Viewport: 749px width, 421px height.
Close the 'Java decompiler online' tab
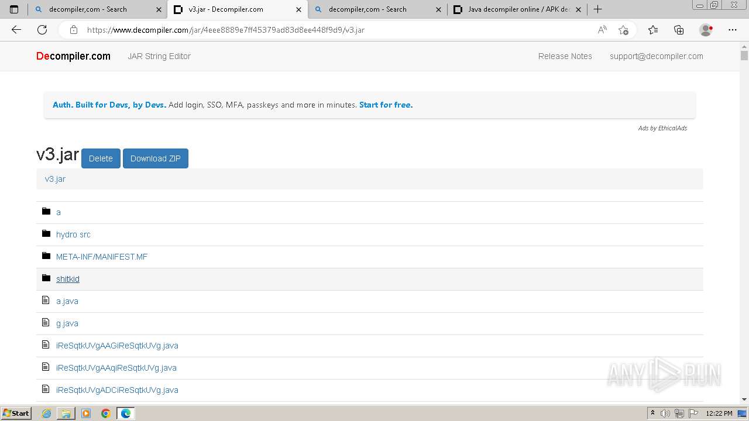click(578, 9)
